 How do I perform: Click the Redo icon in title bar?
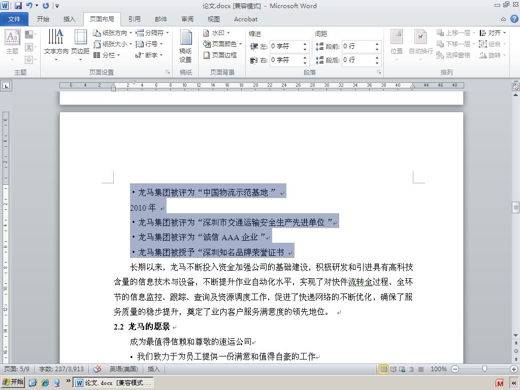pos(46,5)
